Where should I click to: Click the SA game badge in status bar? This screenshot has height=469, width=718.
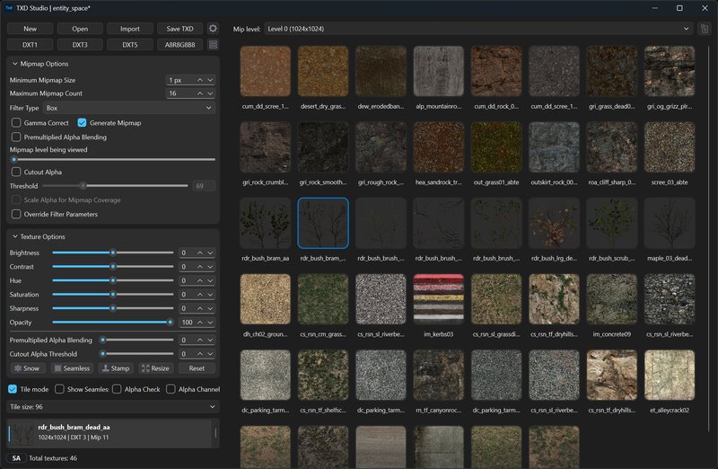pos(16,458)
